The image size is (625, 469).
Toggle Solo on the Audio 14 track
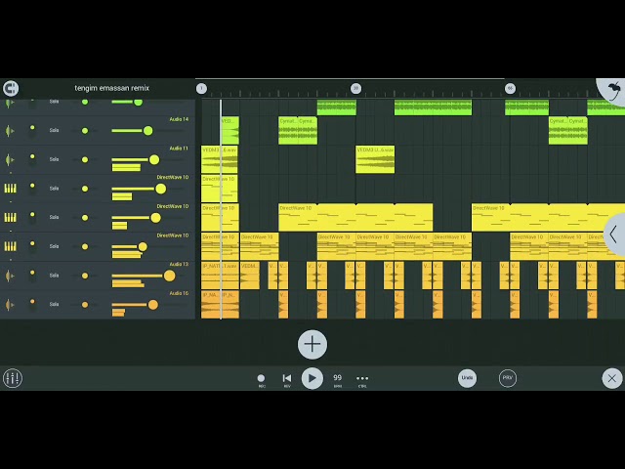[55, 130]
